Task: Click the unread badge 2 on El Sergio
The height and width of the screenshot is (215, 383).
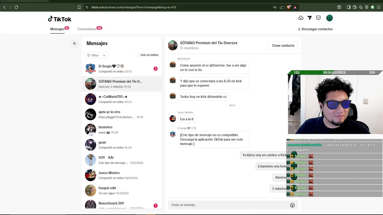Action: click(x=156, y=69)
